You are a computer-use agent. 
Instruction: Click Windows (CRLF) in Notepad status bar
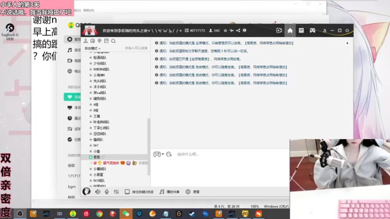pos(276,206)
